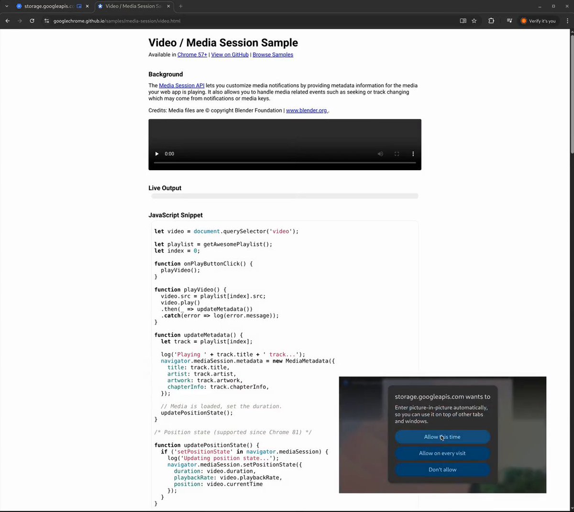Choose Allow on every visit
This screenshot has width=574, height=512.
(x=442, y=453)
